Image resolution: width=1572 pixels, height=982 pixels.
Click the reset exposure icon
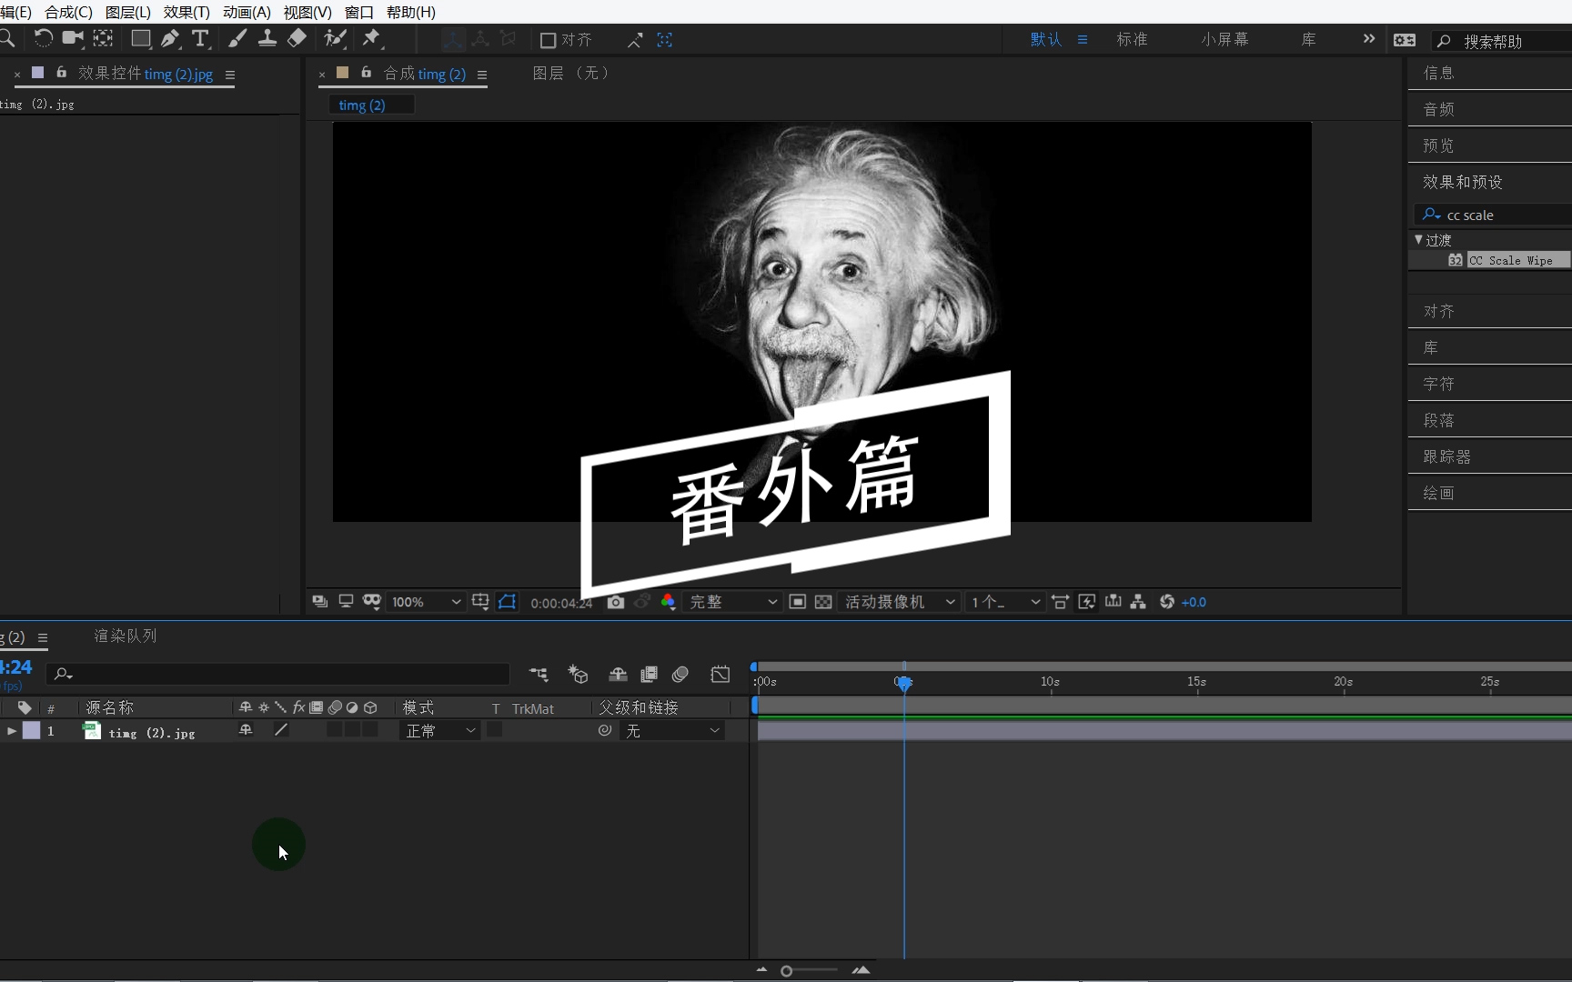(x=1167, y=602)
